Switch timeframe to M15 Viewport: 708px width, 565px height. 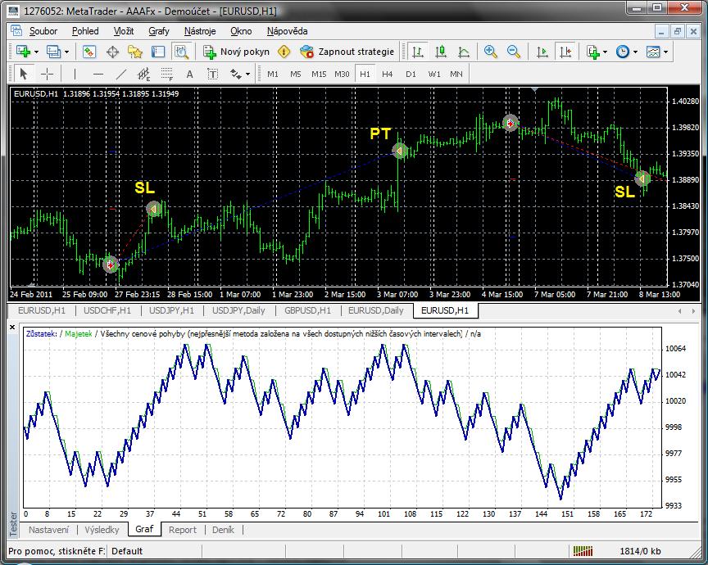click(319, 74)
